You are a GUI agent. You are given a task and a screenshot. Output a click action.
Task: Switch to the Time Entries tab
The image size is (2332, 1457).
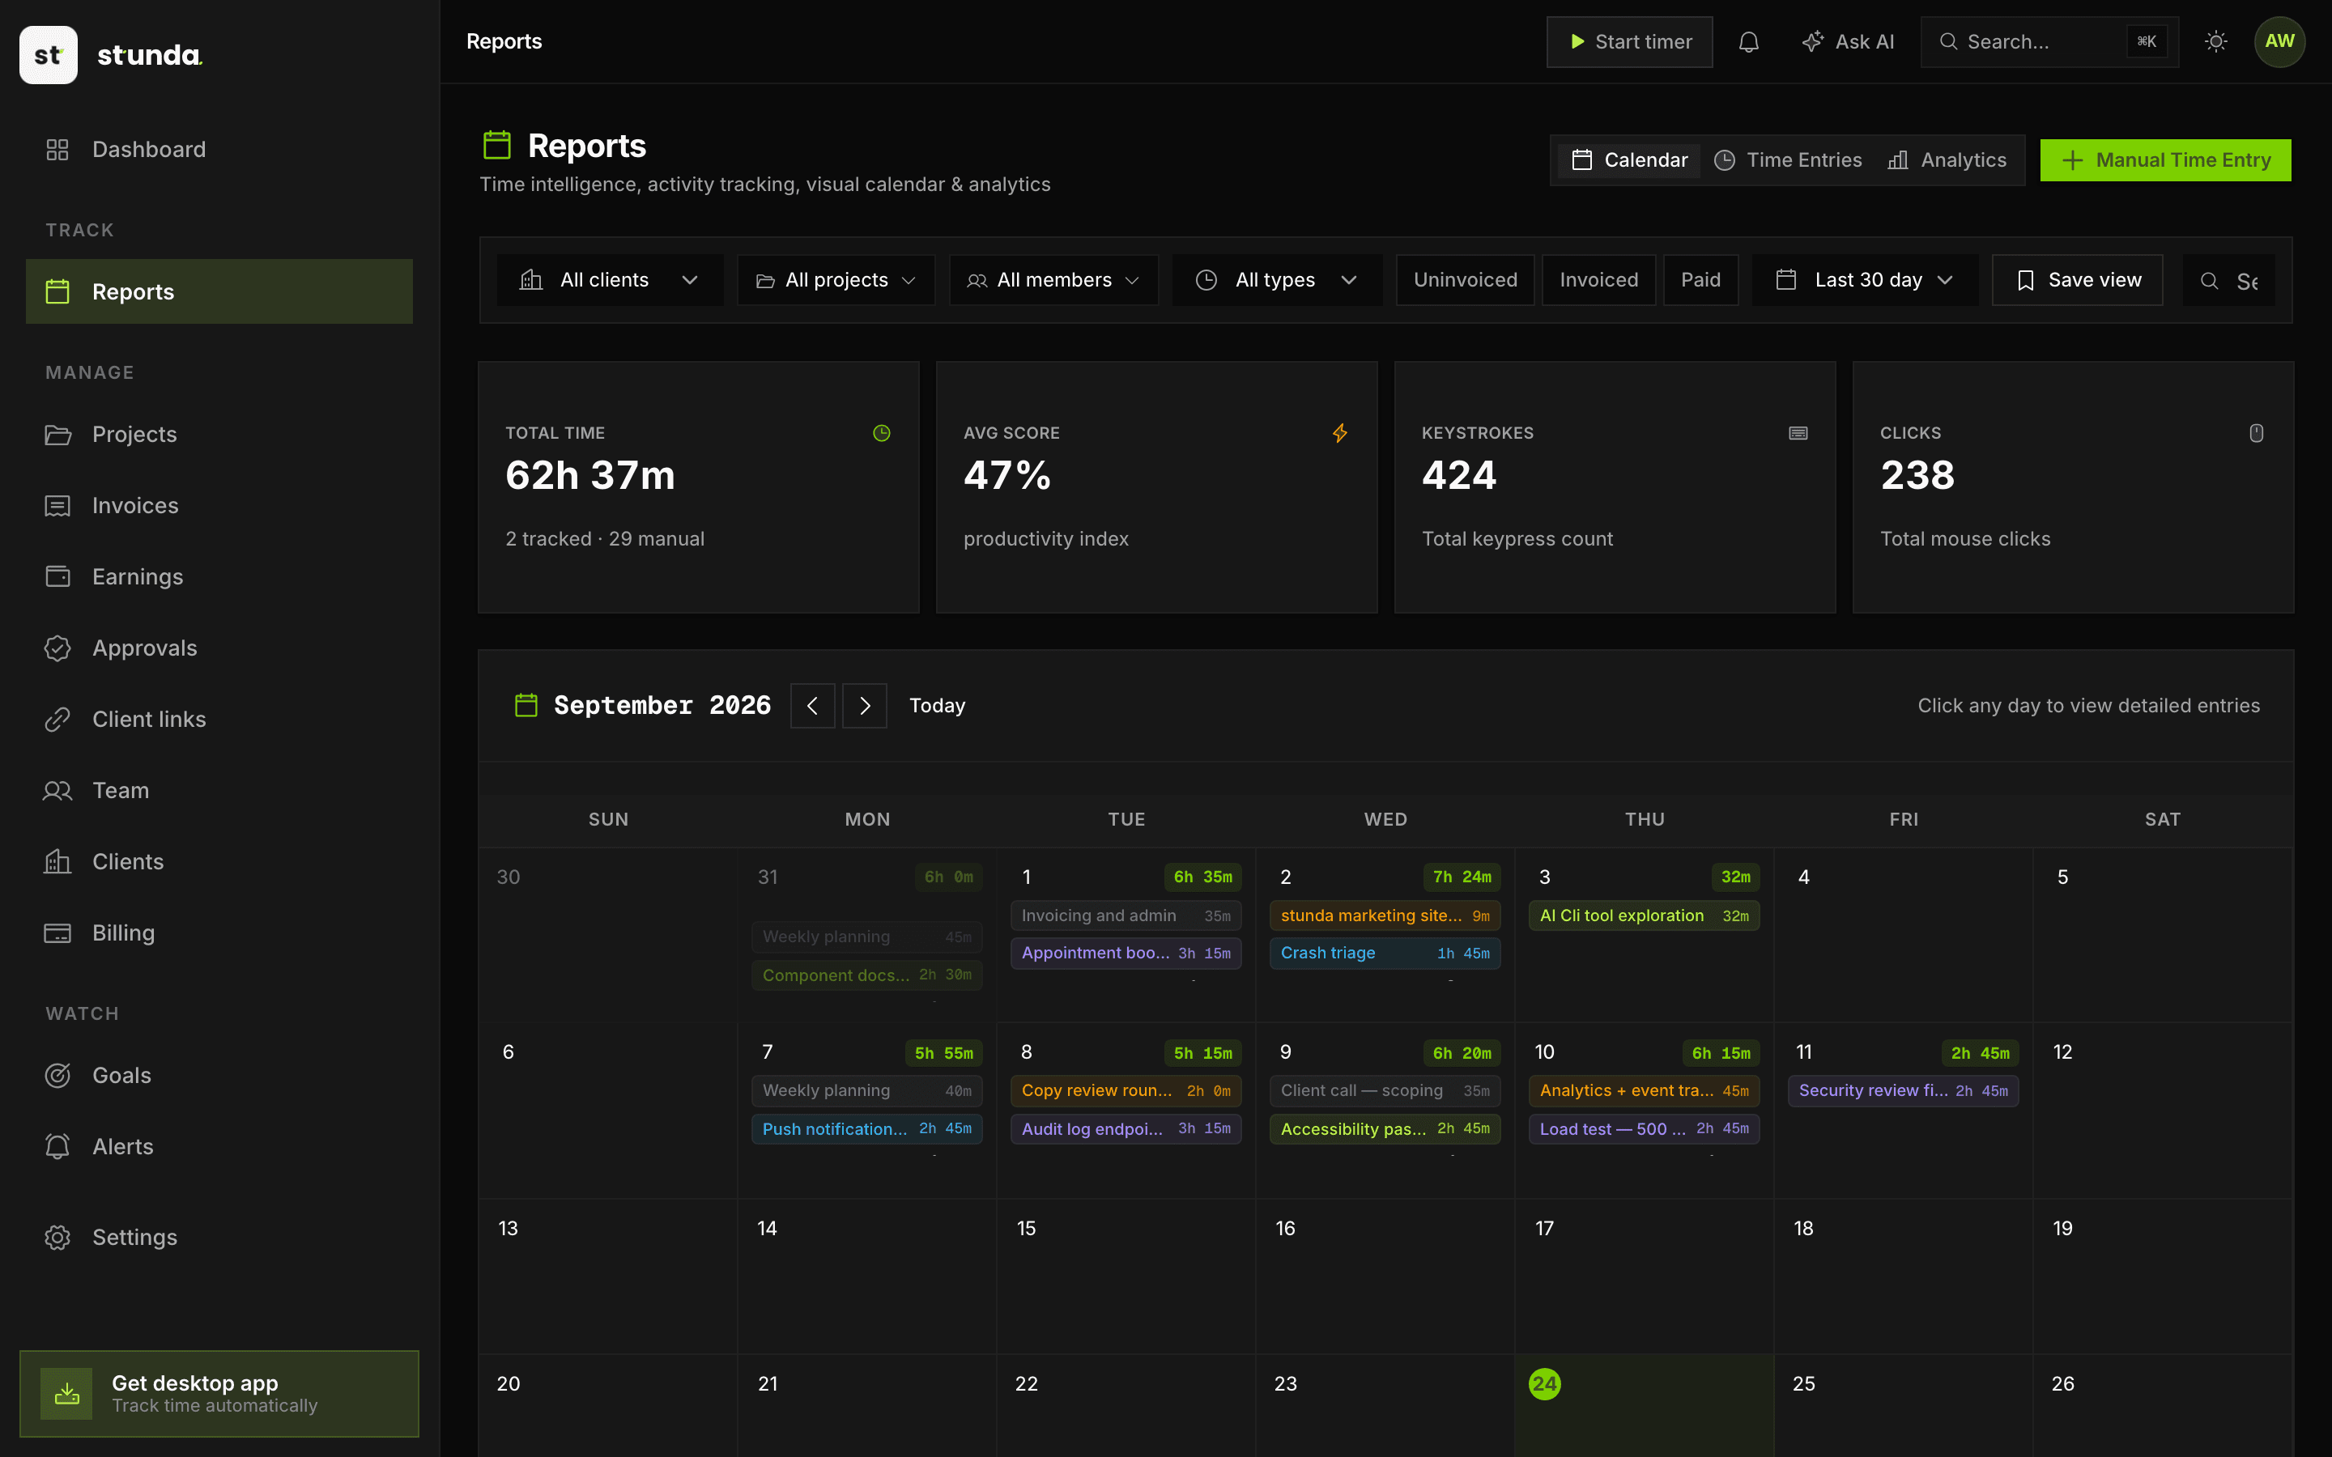coord(1789,160)
